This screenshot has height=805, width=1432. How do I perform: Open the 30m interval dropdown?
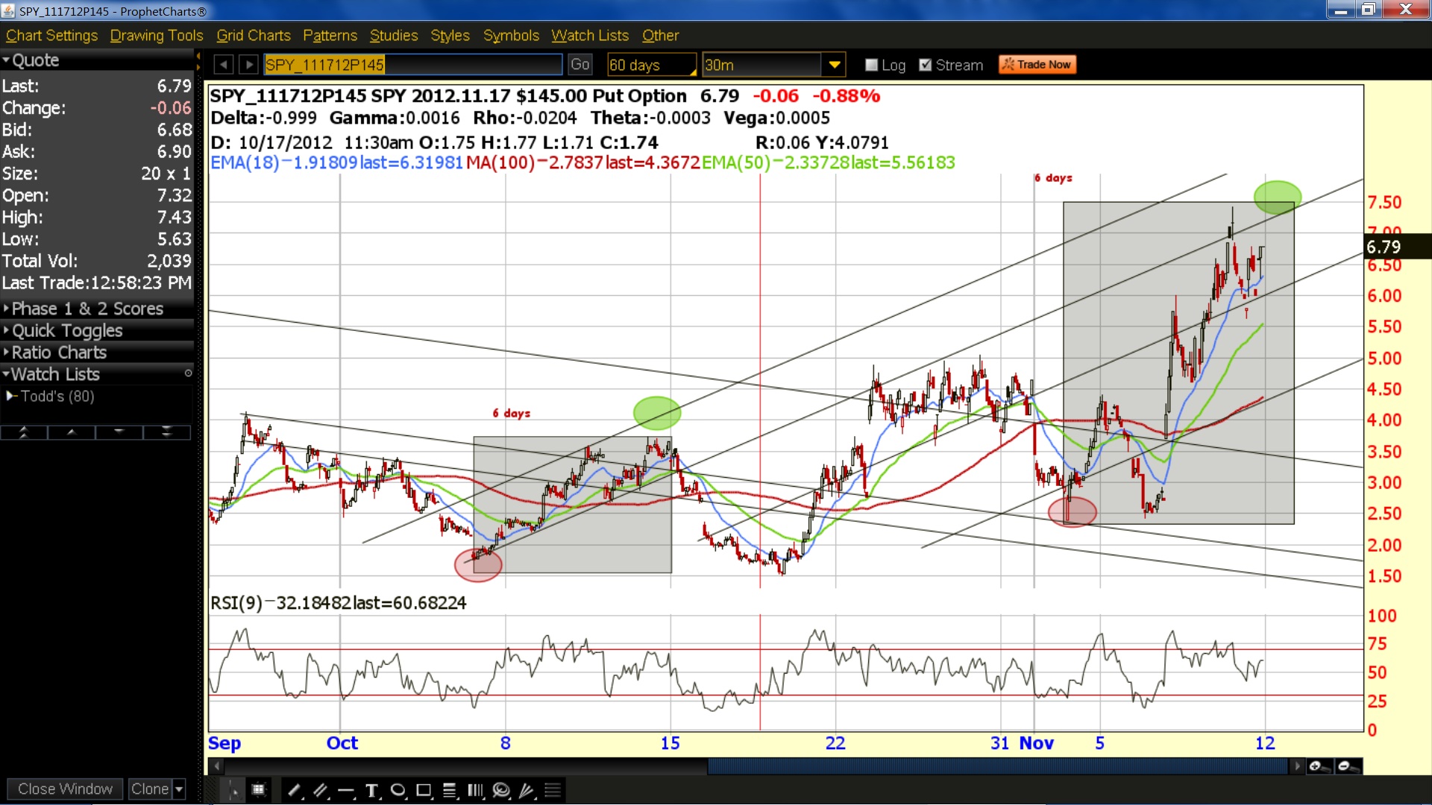pyautogui.click(x=835, y=65)
